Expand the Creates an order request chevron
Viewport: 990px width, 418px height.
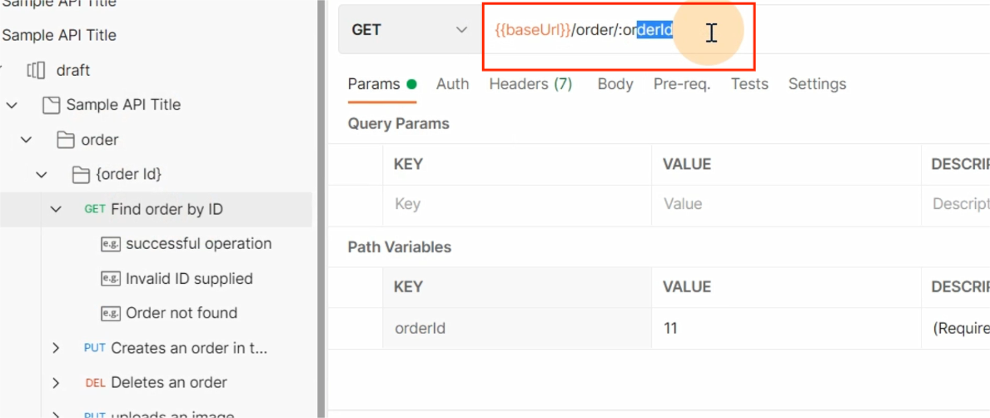tap(56, 348)
